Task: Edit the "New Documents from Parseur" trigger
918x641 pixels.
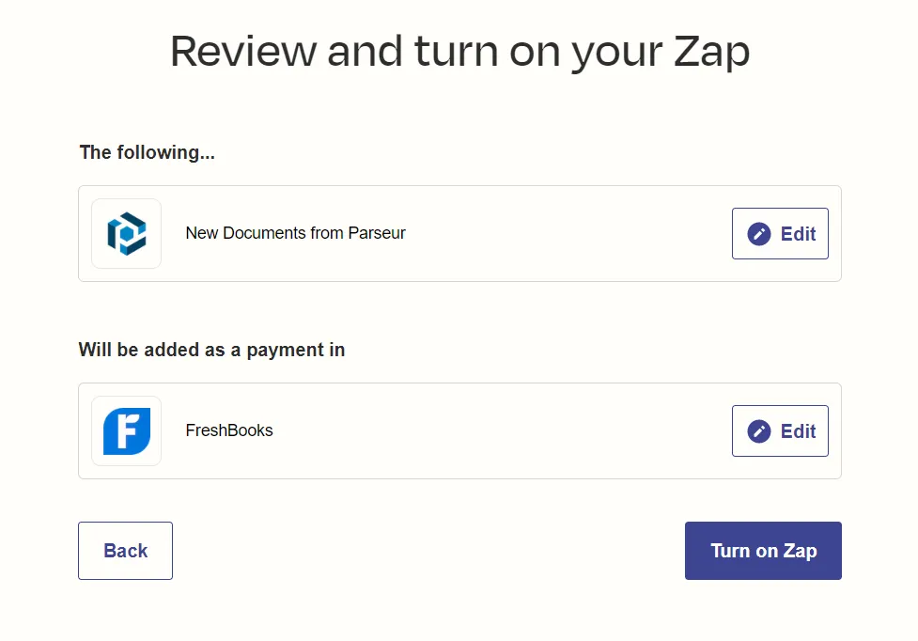Action: pyautogui.click(x=780, y=233)
